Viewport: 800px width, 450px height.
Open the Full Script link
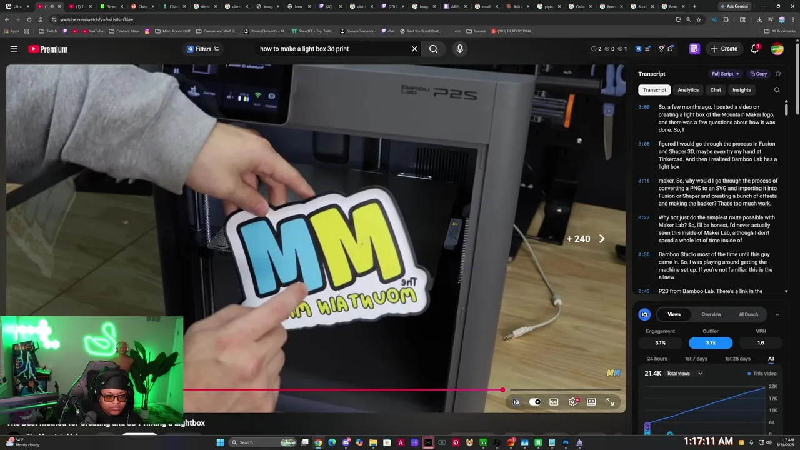(x=725, y=74)
